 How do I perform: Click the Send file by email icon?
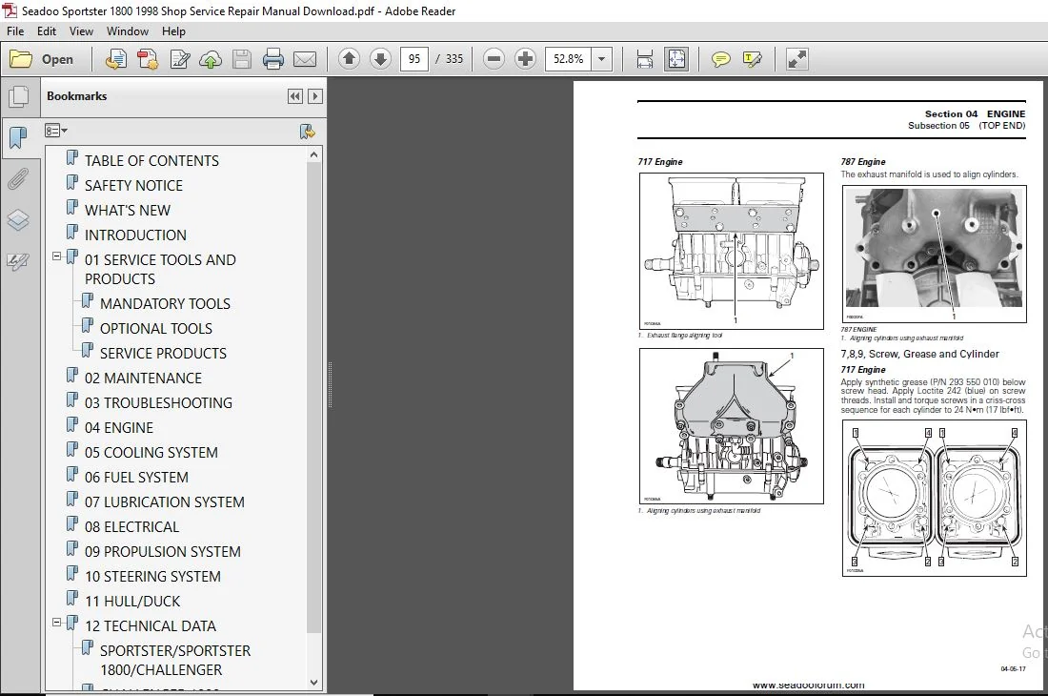[305, 59]
